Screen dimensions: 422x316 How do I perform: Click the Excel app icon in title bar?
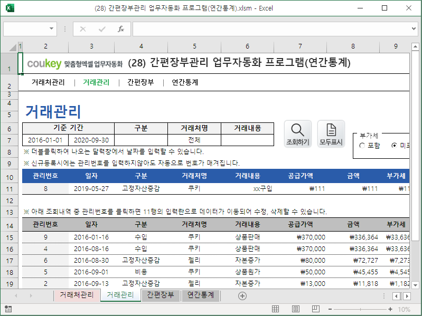[x=10, y=8]
